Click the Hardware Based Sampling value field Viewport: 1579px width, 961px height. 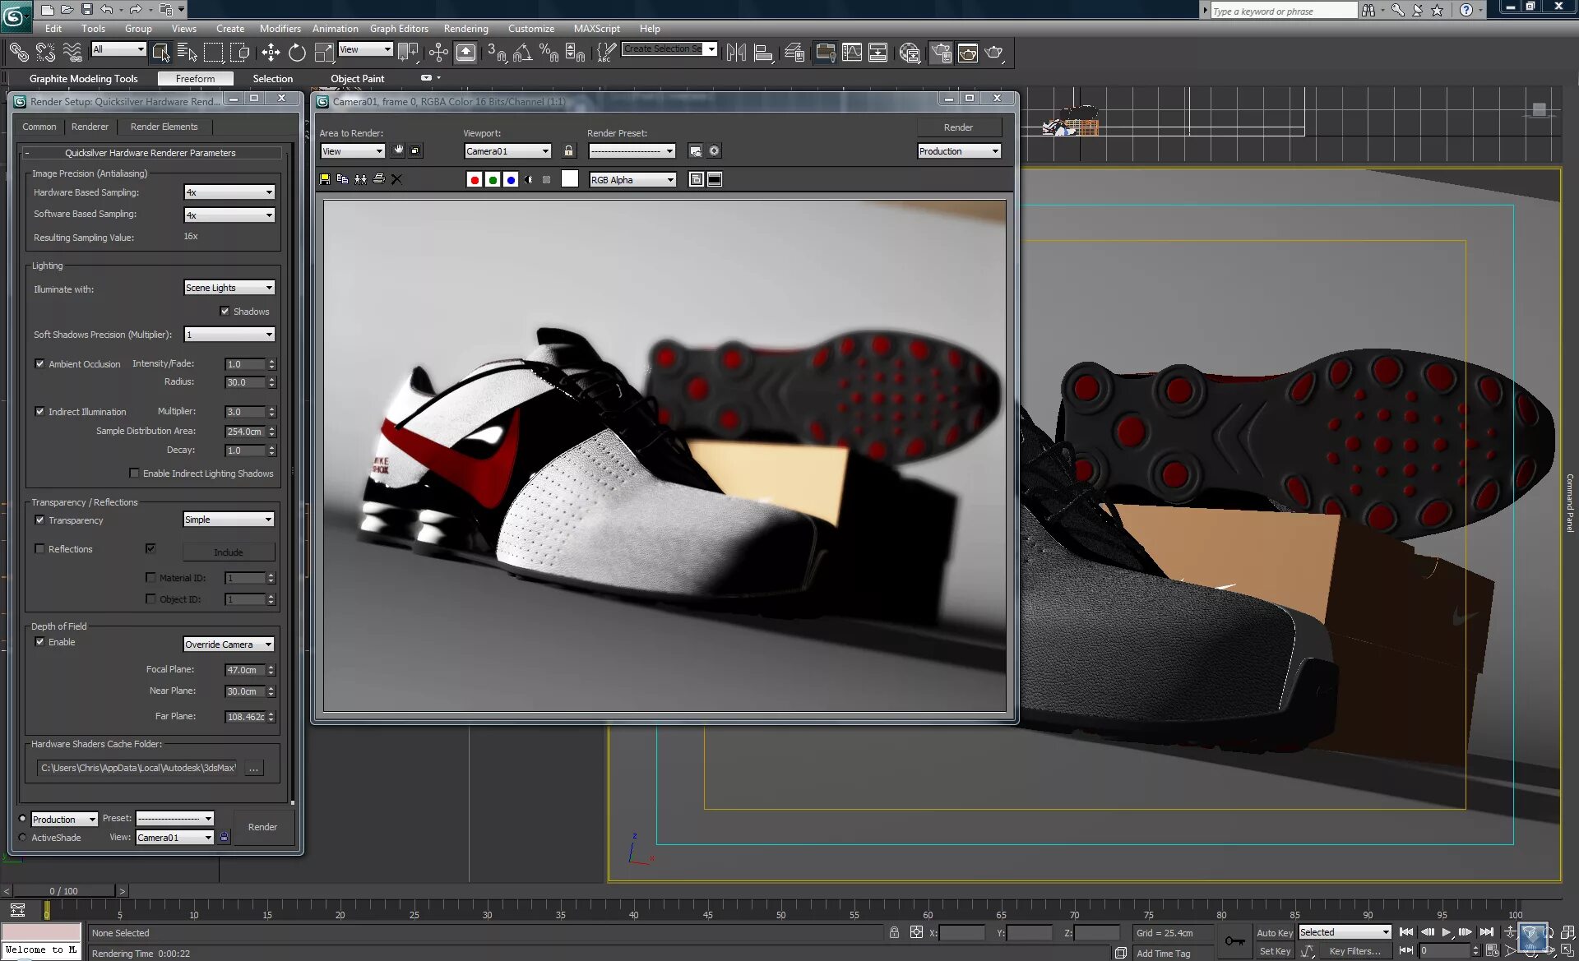pyautogui.click(x=225, y=192)
